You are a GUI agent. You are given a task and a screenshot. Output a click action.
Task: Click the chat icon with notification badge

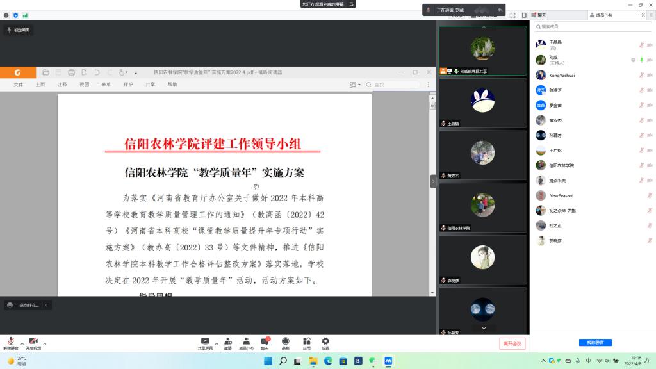[x=265, y=342]
